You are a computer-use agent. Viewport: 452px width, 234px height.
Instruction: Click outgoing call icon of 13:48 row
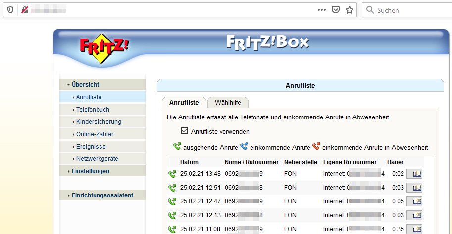[x=172, y=174]
